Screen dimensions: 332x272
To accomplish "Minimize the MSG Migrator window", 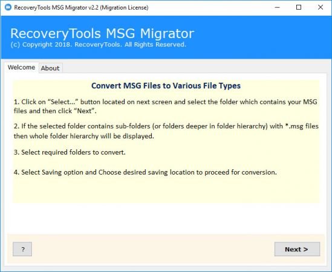I will click(x=278, y=7).
